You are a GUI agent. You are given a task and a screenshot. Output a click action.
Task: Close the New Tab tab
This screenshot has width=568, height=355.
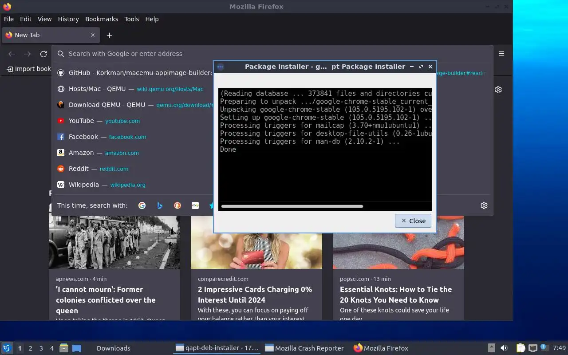point(93,35)
